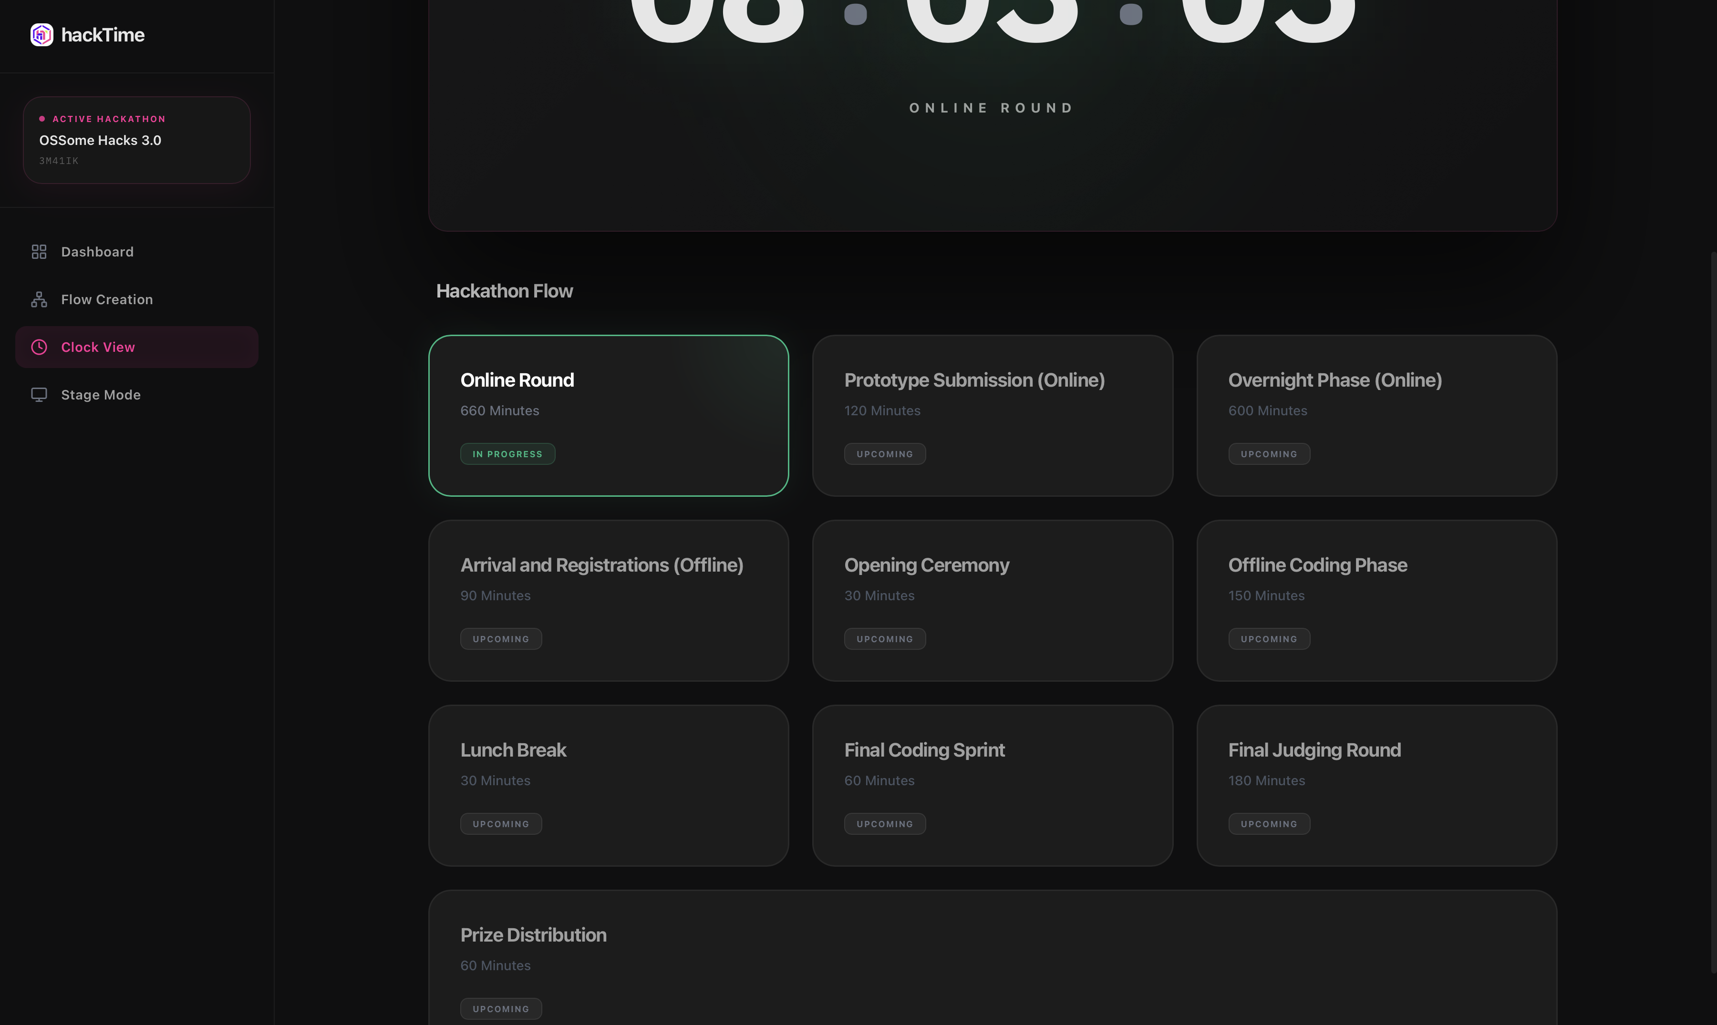
Task: Open the Dashboard section
Action: point(97,251)
